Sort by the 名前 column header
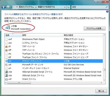 point(13,35)
